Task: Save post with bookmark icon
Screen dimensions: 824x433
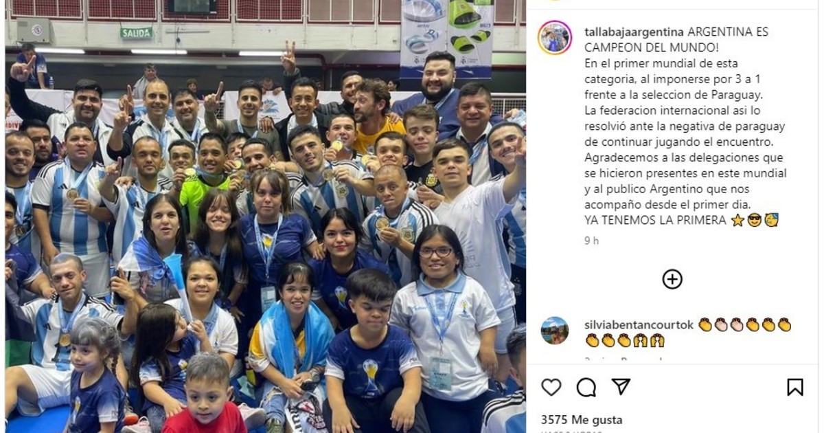Action: point(794,387)
